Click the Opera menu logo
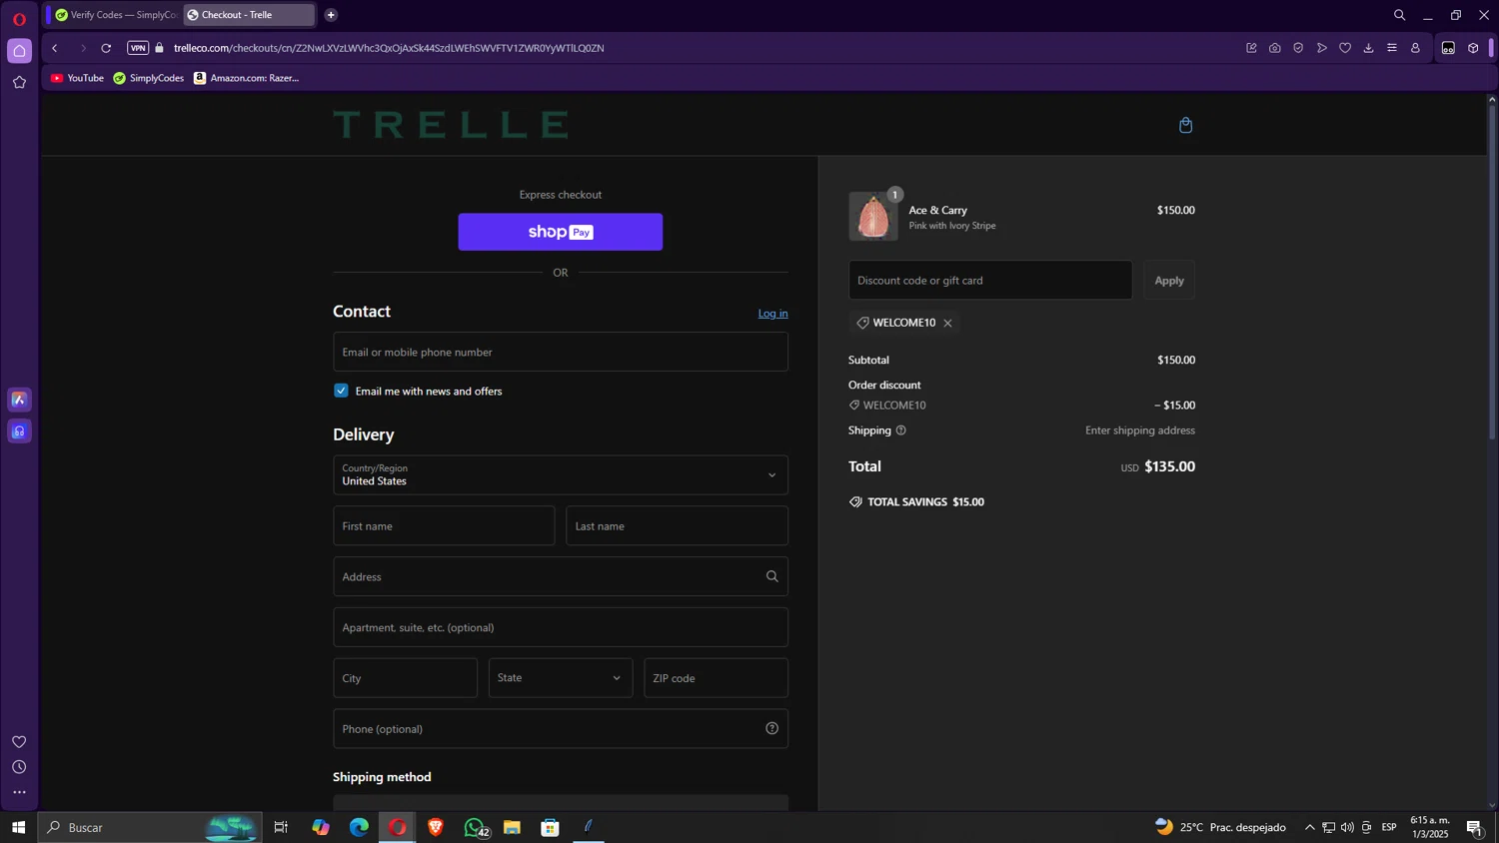The image size is (1499, 843). (19, 19)
